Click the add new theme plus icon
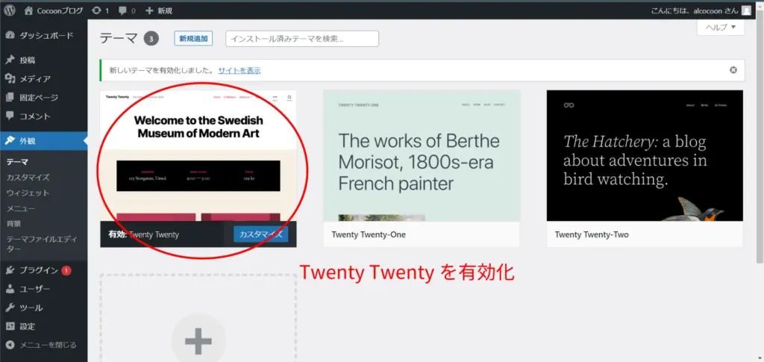This screenshot has width=764, height=362. [198, 340]
